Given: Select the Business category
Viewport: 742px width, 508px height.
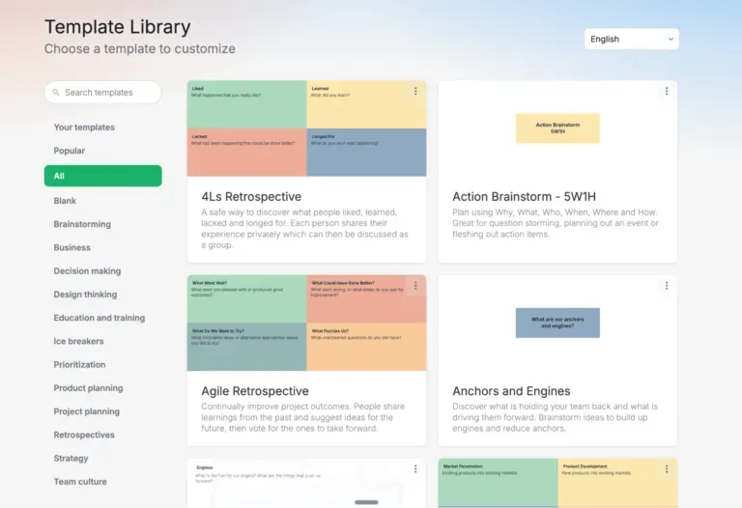Looking at the screenshot, I should click(71, 247).
